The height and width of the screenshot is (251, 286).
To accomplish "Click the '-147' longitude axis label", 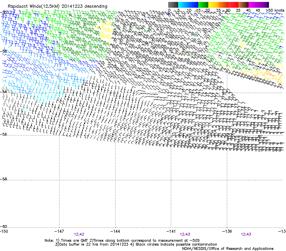I will [x=59, y=231].
